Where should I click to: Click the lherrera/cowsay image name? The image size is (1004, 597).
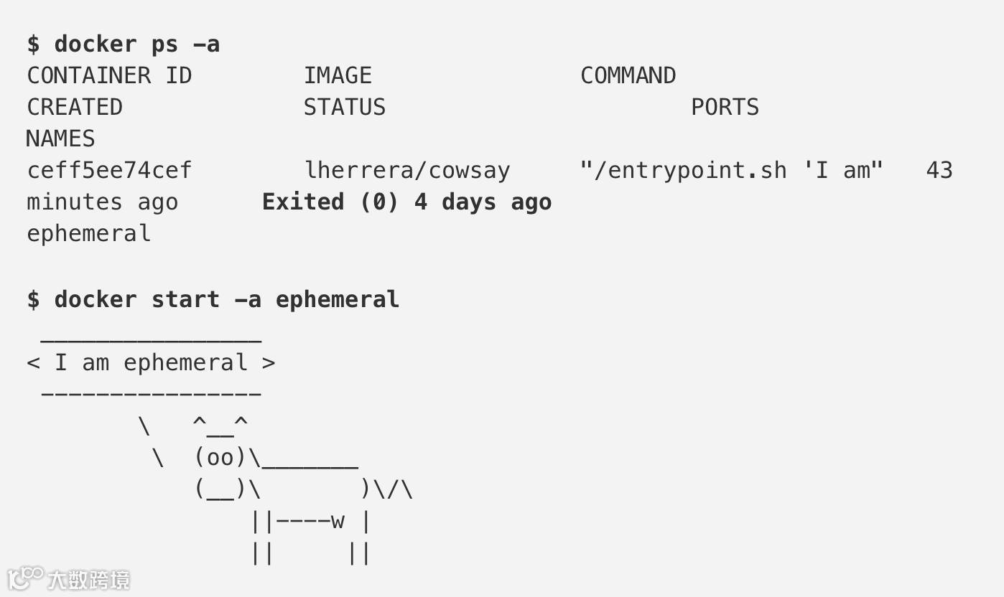point(407,170)
